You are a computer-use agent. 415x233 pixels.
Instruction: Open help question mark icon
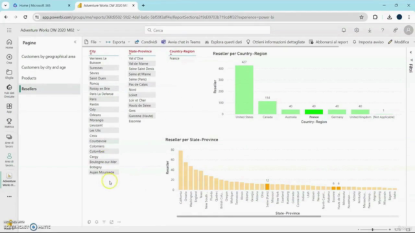point(383,30)
